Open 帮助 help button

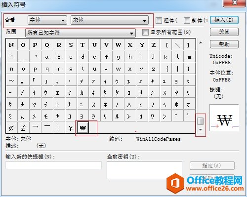pos(224,44)
